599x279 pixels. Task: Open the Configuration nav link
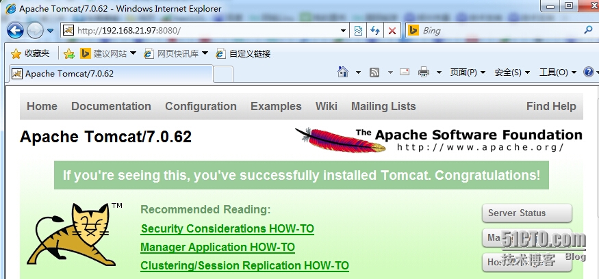point(201,106)
